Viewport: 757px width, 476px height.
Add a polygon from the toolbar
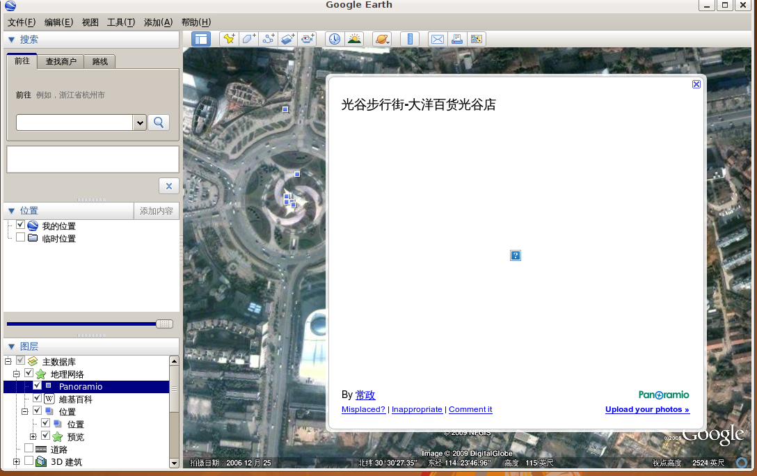[x=248, y=39]
